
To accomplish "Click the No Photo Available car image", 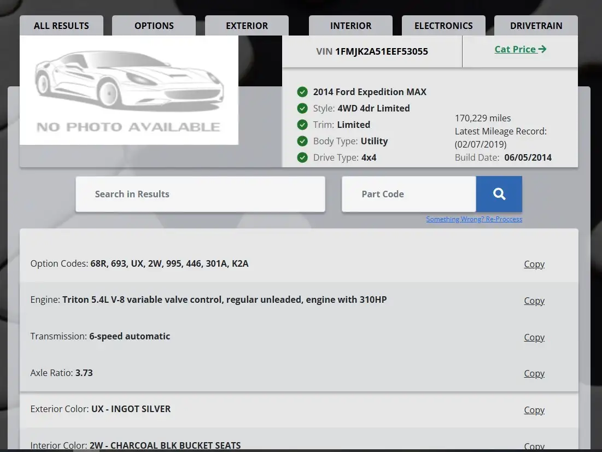I will point(129,90).
